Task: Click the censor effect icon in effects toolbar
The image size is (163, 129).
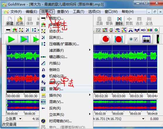Action: tap(8, 30)
